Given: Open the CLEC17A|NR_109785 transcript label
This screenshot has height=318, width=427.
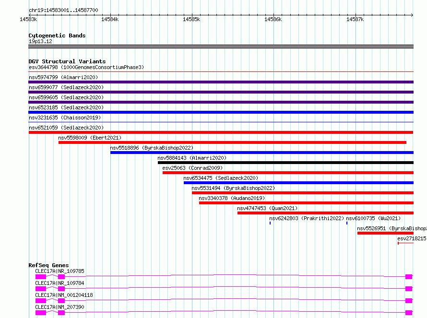Looking at the screenshot, I should point(59,271).
